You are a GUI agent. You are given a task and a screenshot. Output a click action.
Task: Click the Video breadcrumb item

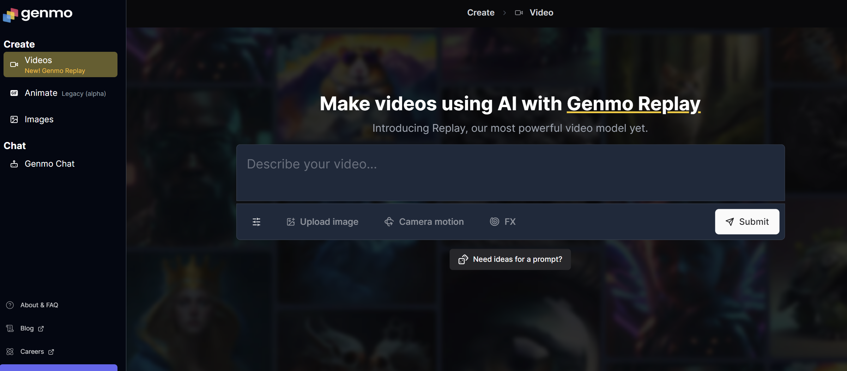pyautogui.click(x=542, y=13)
